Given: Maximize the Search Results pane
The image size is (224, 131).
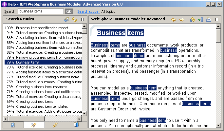Looking at the screenshot, I should coord(83,20).
